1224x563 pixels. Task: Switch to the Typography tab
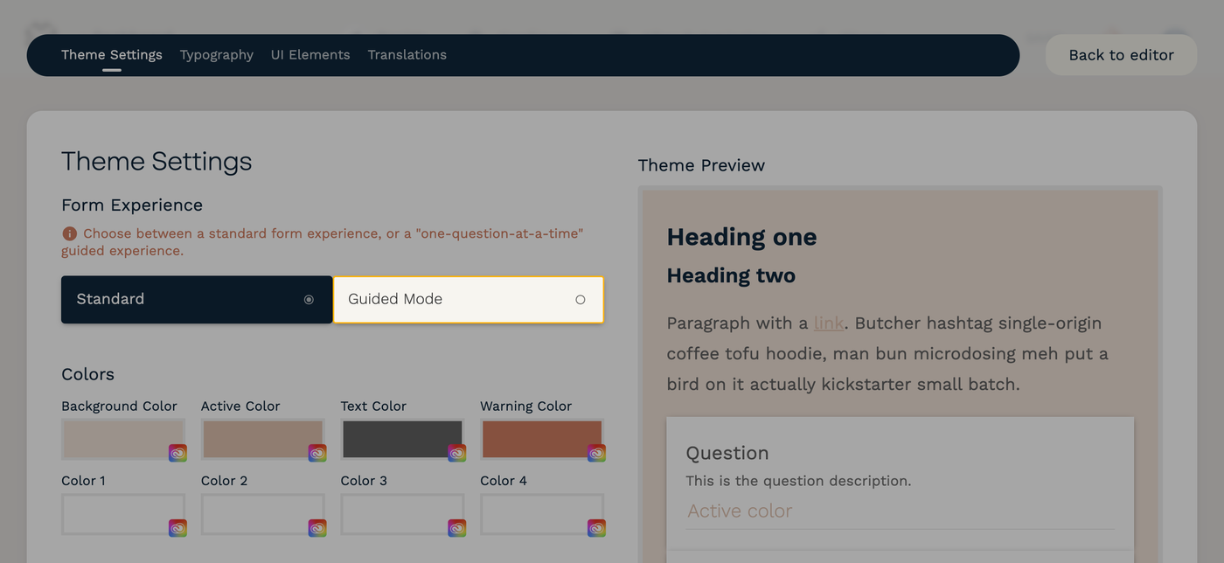click(216, 54)
